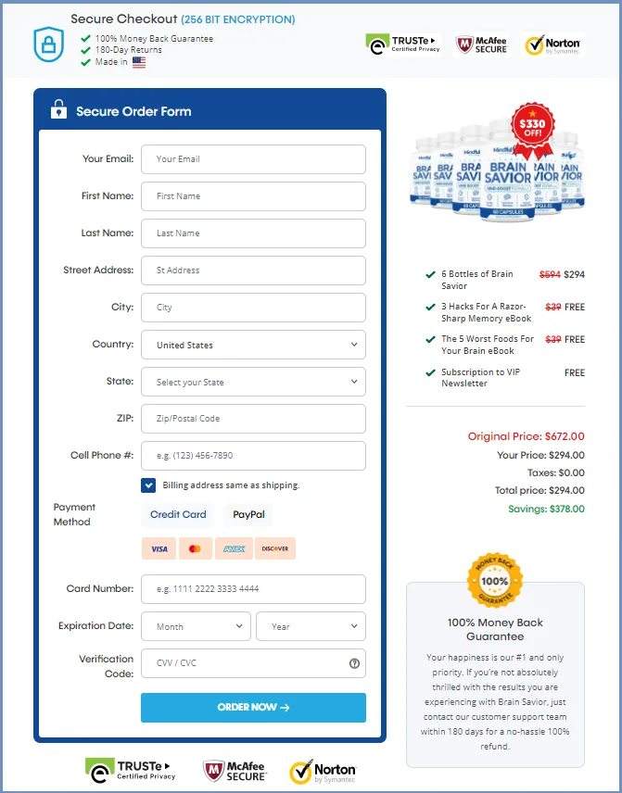The width and height of the screenshot is (622, 793).
Task: Click the '100% Money Back Guarantee' heading in guarantee box
Action: click(x=495, y=630)
